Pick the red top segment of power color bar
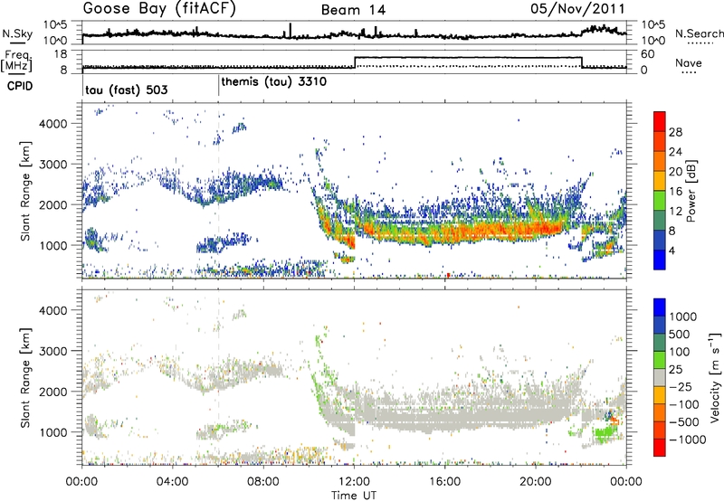Screen dimensions: 724x501 point(660,121)
